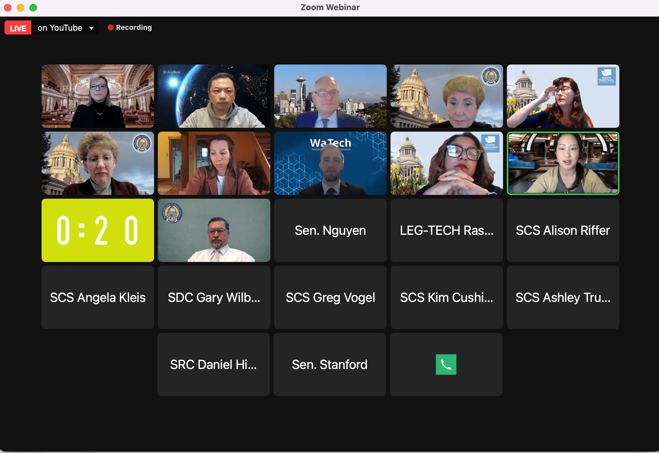Click the red Recording indicator dot
Viewport: 659px width, 453px height.
(111, 27)
